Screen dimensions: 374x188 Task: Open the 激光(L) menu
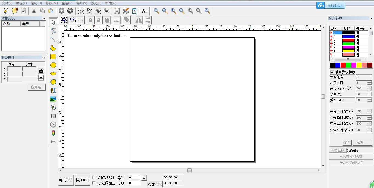click(x=96, y=3)
